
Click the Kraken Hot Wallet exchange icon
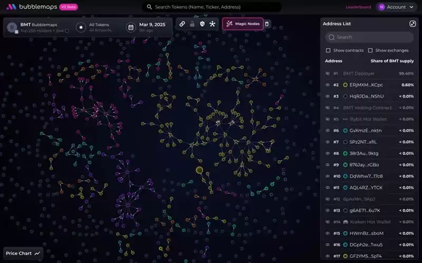click(346, 222)
